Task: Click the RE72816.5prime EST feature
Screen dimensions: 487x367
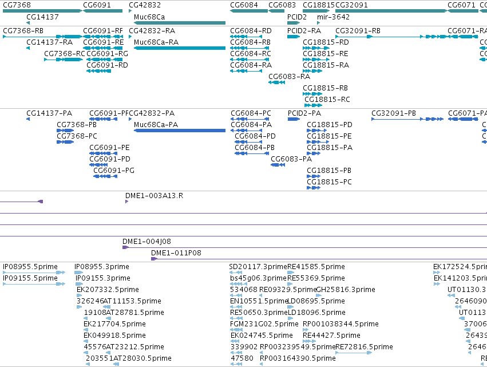Action: [354, 353]
